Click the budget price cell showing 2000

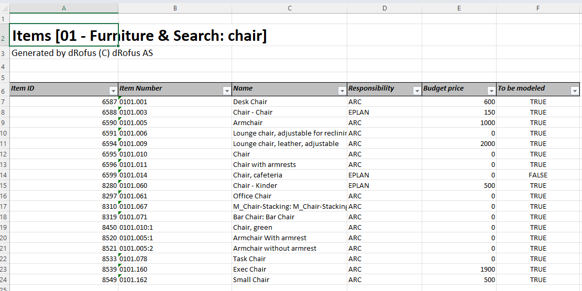[x=459, y=143]
